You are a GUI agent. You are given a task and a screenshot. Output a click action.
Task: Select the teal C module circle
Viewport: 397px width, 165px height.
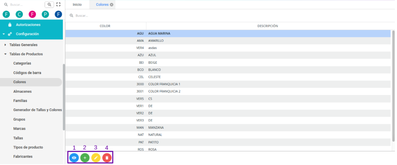[19, 14]
